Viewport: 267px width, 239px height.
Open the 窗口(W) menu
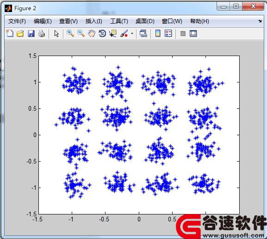pyautogui.click(x=172, y=21)
